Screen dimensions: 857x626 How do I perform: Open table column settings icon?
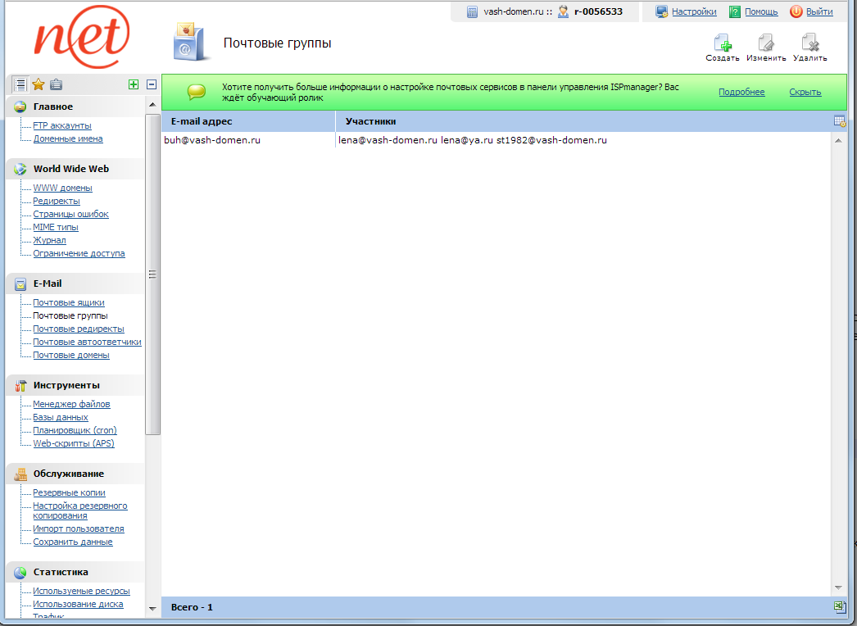(839, 121)
